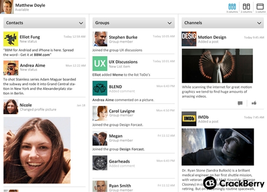Open the IMDb channel logo
The width and height of the screenshot is (267, 192).
click(x=189, y=119)
